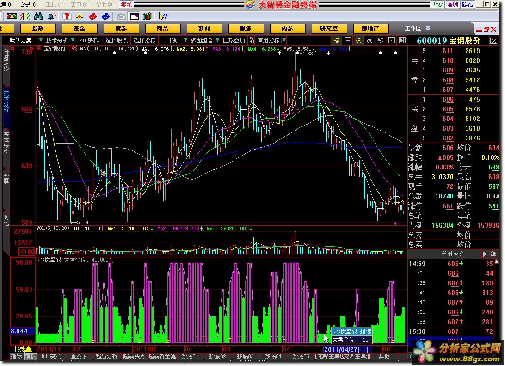Click the chart with question mark icon
This screenshot has height=366, width=505.
click(x=67, y=17)
